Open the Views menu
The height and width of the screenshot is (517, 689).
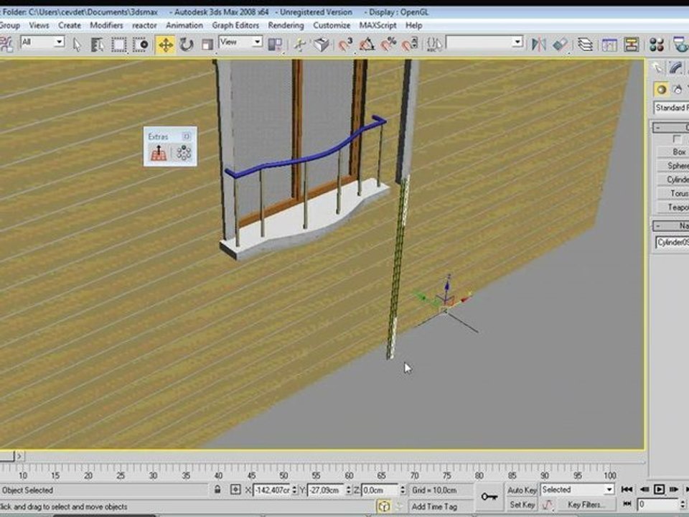pos(39,26)
